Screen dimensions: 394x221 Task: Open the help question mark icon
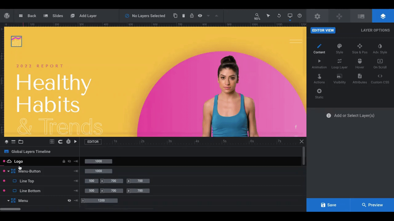click(300, 16)
